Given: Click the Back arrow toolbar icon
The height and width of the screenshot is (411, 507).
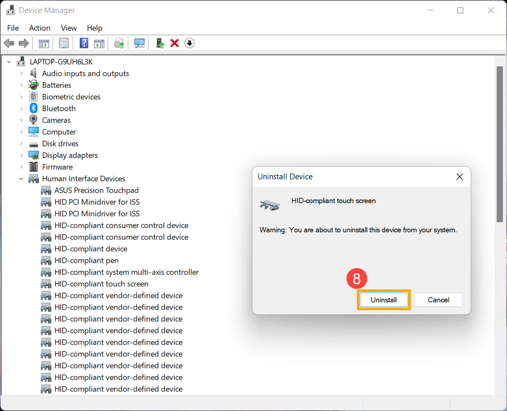Looking at the screenshot, I should (x=9, y=43).
